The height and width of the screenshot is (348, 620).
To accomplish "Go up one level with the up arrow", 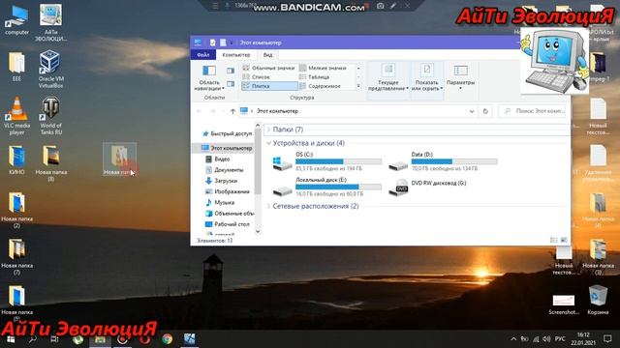I will pos(232,111).
